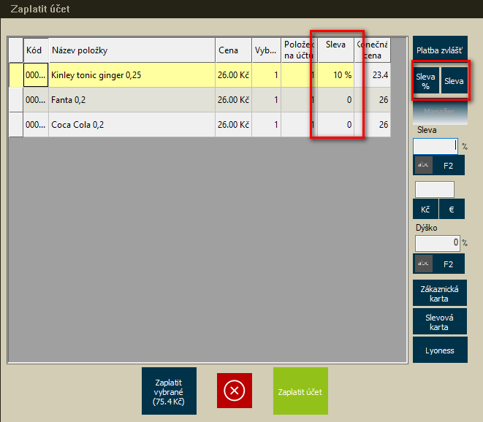The height and width of the screenshot is (422, 483).
Task: Click the Cena column header
Action: (x=232, y=50)
